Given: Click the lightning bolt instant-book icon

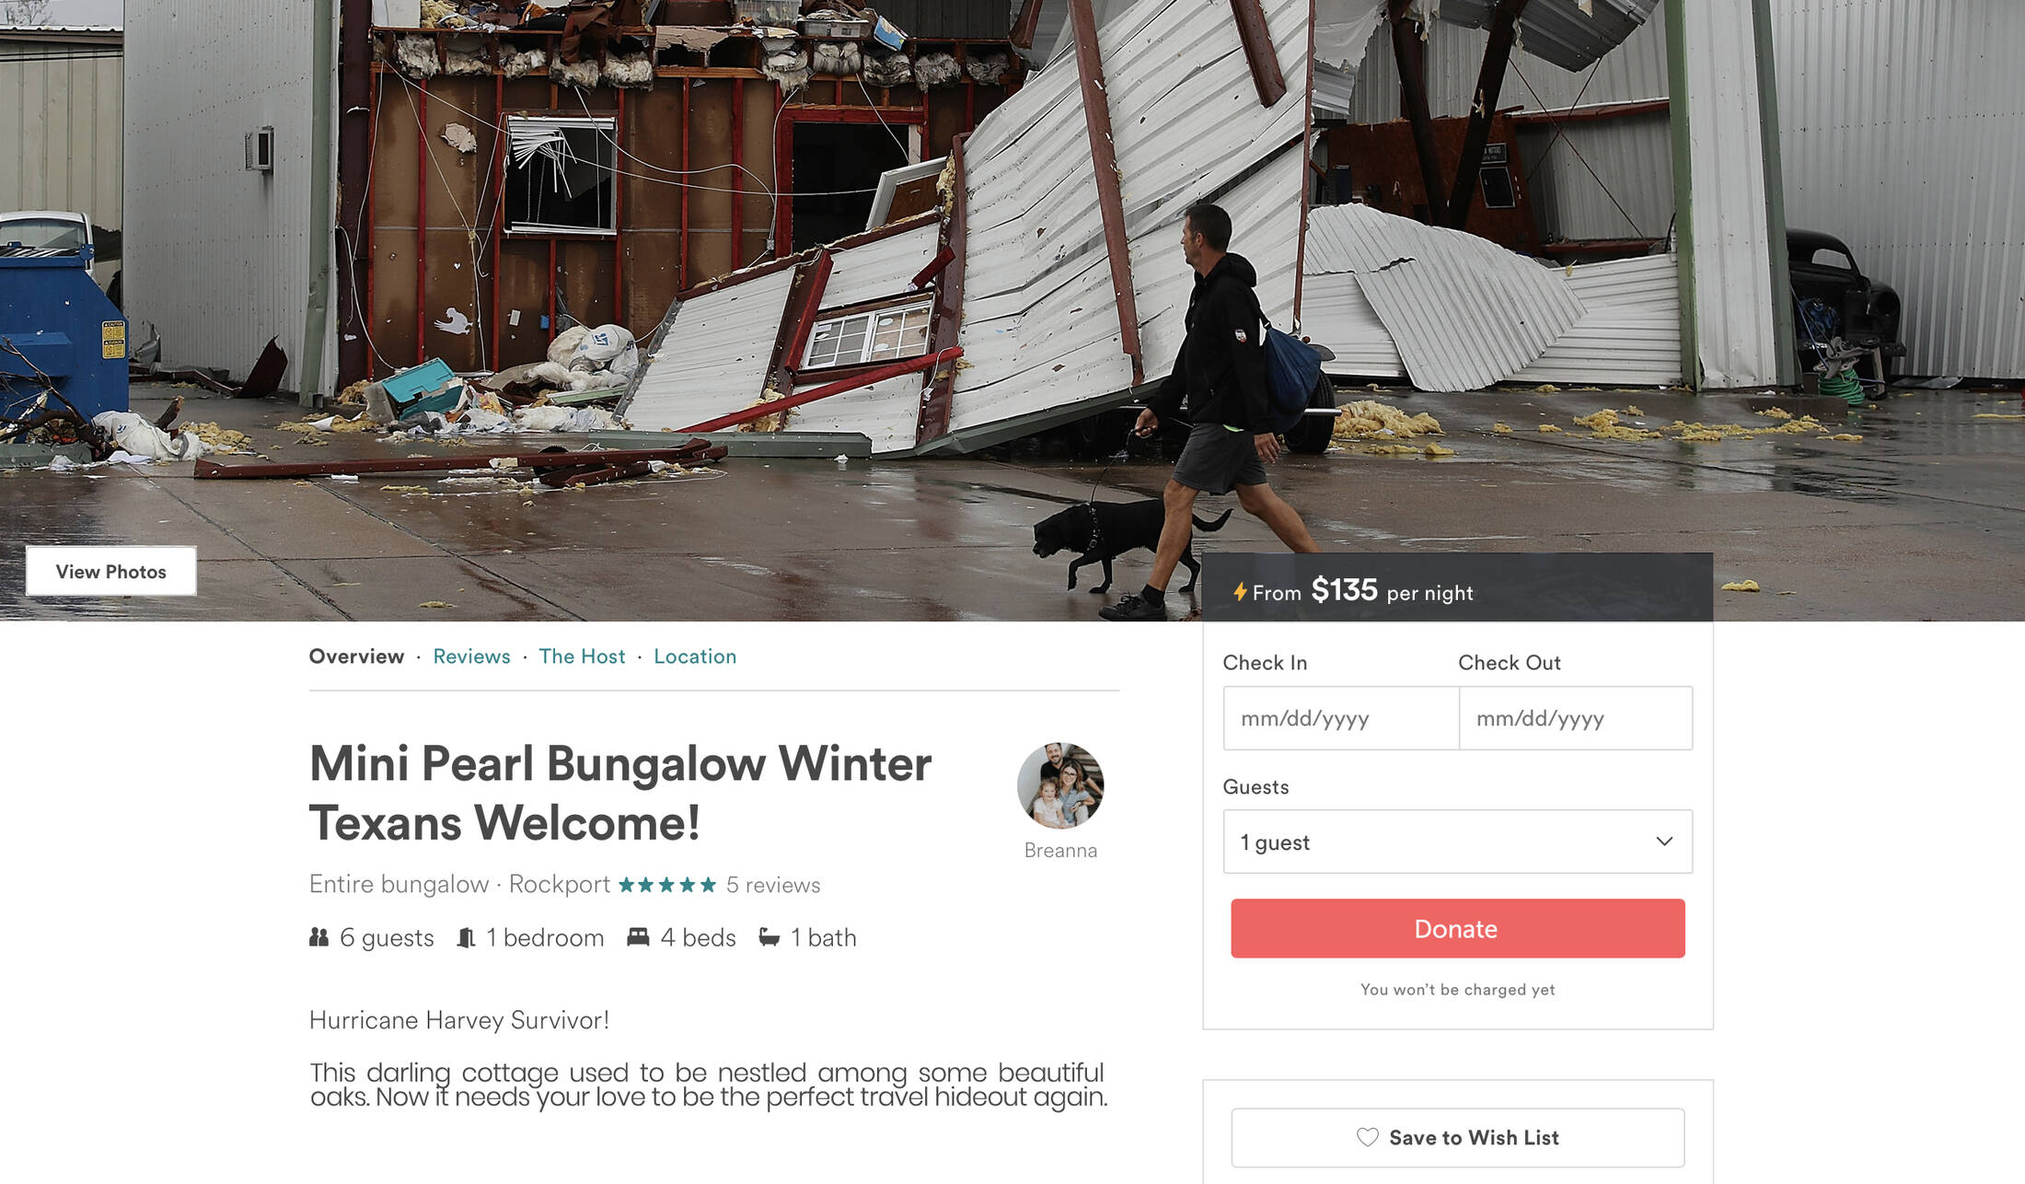Looking at the screenshot, I should tap(1240, 592).
